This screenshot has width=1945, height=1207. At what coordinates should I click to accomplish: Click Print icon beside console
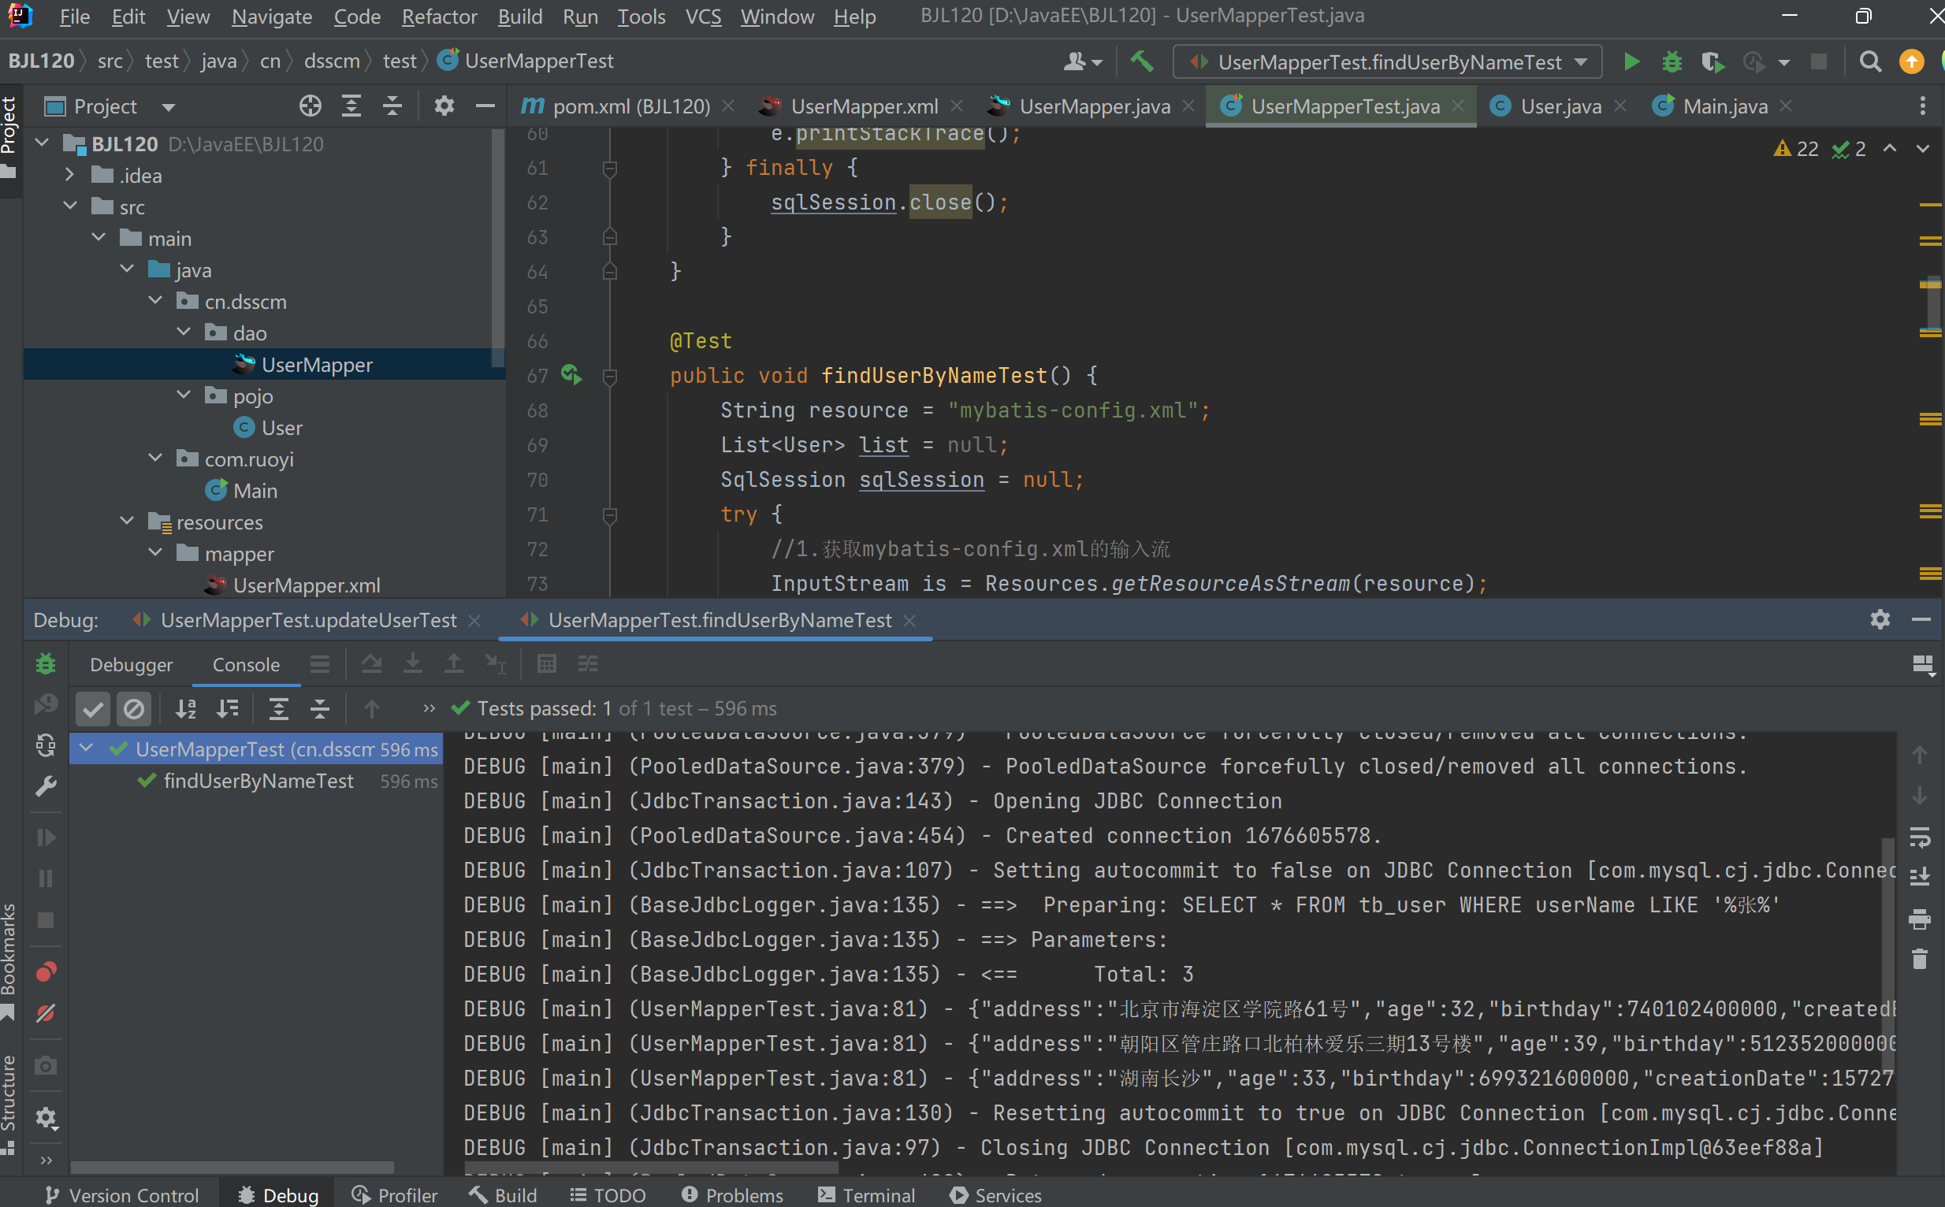(x=1920, y=919)
